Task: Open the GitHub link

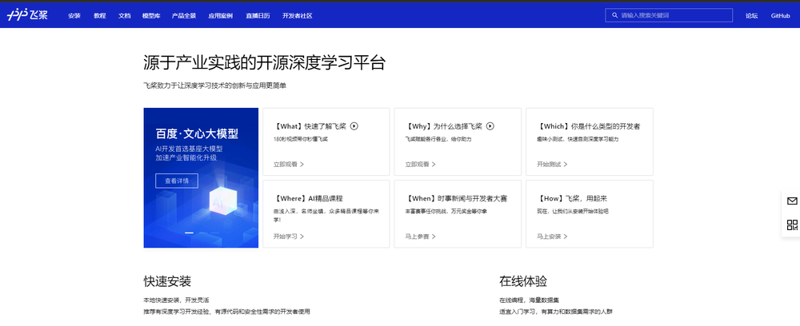Action: (781, 16)
